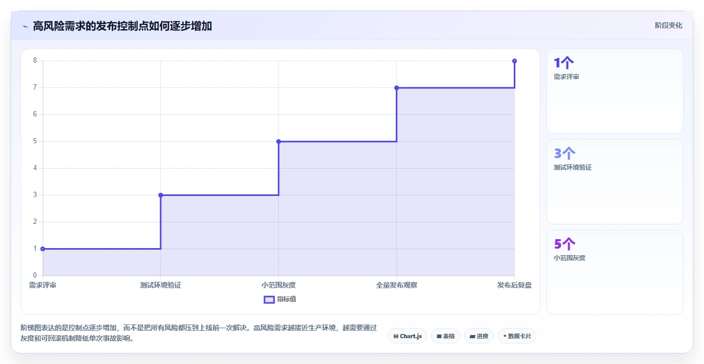Click the data point at 需求评审

pos(43,249)
